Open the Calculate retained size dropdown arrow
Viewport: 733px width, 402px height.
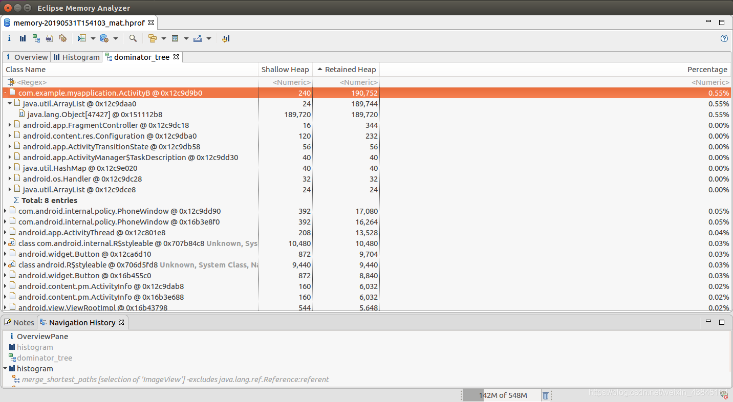tap(186, 38)
